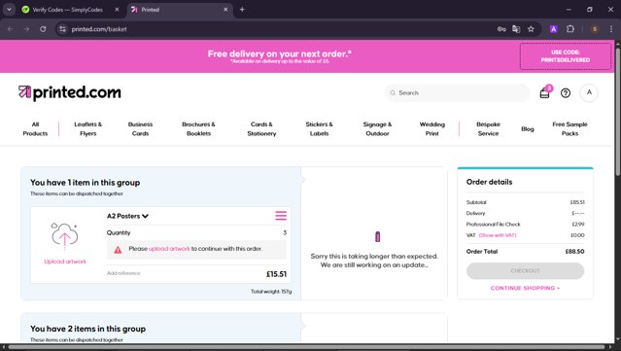Open the password manager key icon

(x=501, y=29)
